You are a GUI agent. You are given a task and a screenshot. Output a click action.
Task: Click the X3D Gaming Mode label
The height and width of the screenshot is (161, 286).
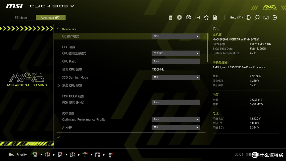pos(75,78)
